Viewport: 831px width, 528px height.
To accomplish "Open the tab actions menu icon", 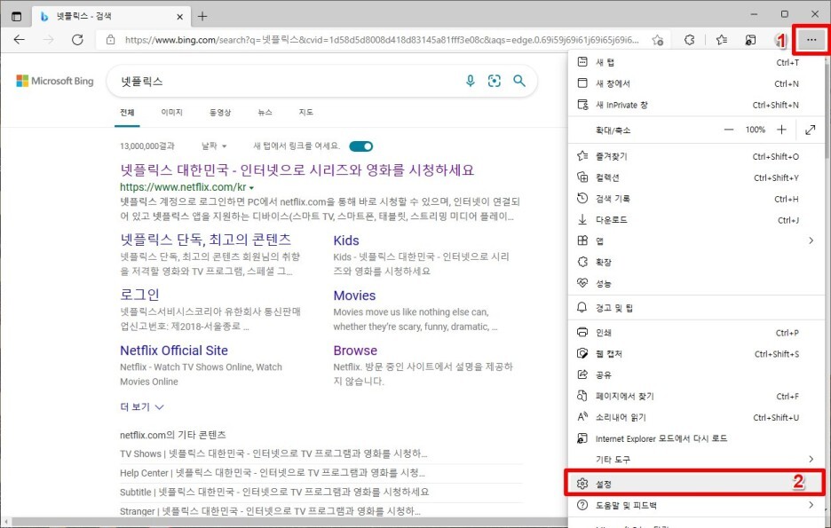I will 17,17.
